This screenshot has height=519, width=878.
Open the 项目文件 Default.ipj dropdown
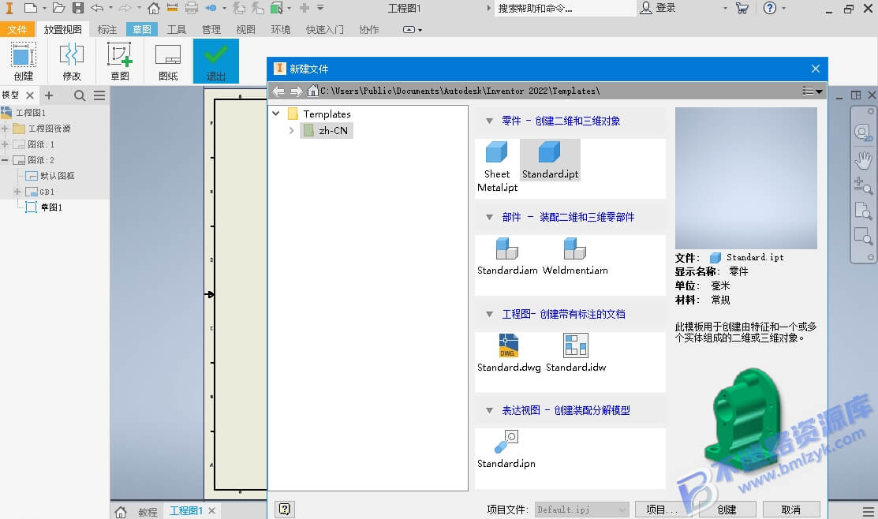582,510
